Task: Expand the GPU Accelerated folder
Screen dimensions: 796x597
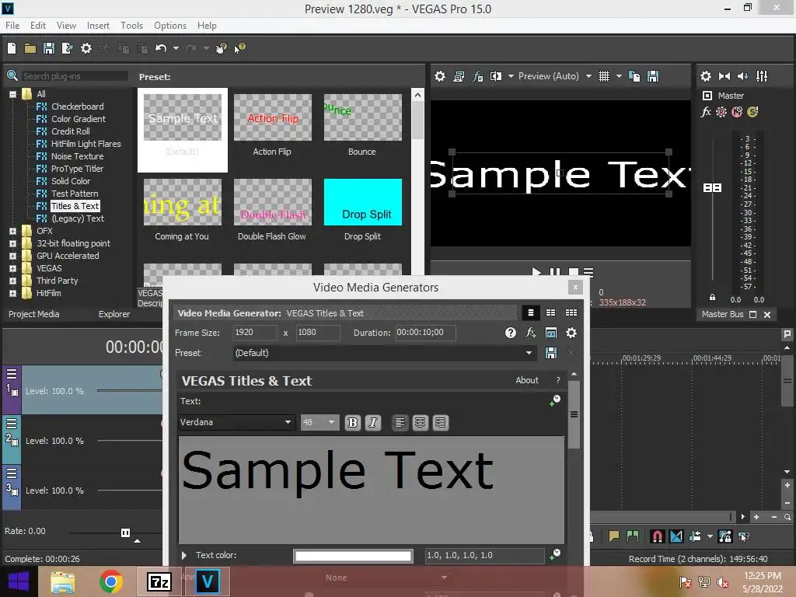Action: point(12,256)
